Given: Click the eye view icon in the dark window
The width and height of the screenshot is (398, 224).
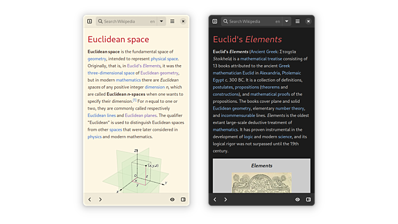Looking at the screenshot, I should pyautogui.click(x=297, y=200).
